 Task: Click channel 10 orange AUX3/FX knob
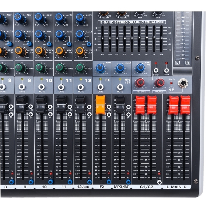[39, 51]
